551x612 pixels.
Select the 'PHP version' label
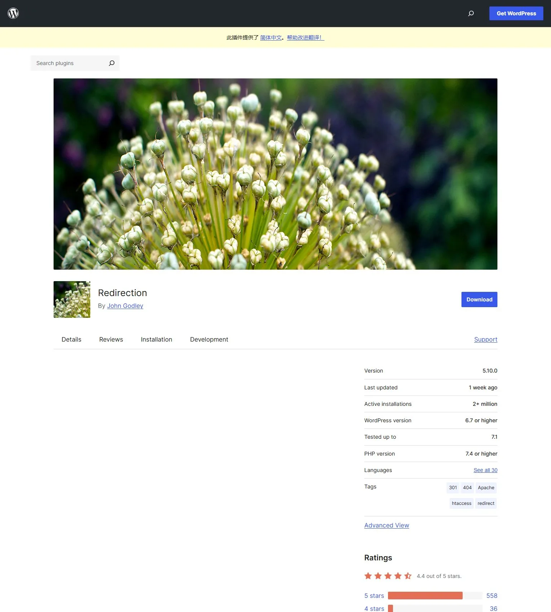380,454
